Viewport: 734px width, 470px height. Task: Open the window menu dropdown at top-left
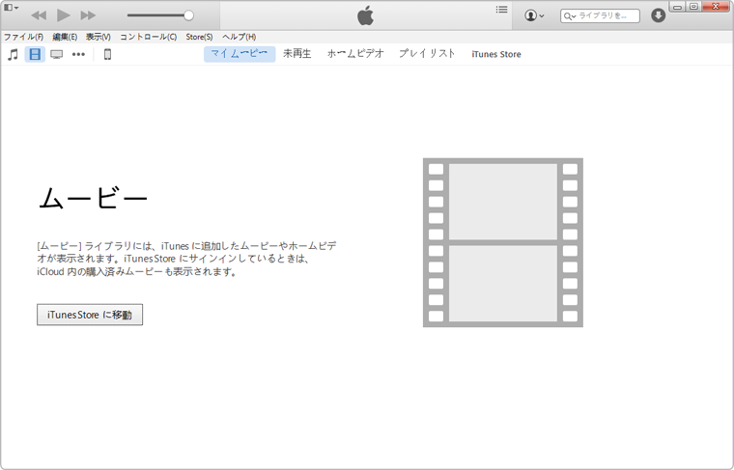[12, 8]
